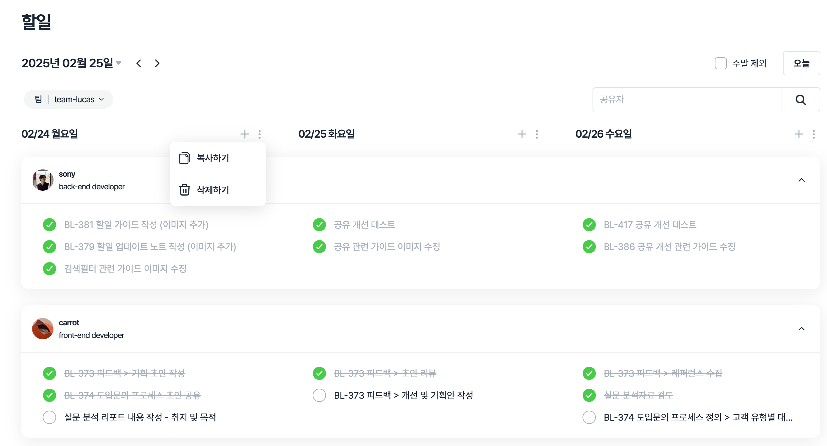Go to previous date with left arrow
This screenshot has height=446, width=827.
139,63
